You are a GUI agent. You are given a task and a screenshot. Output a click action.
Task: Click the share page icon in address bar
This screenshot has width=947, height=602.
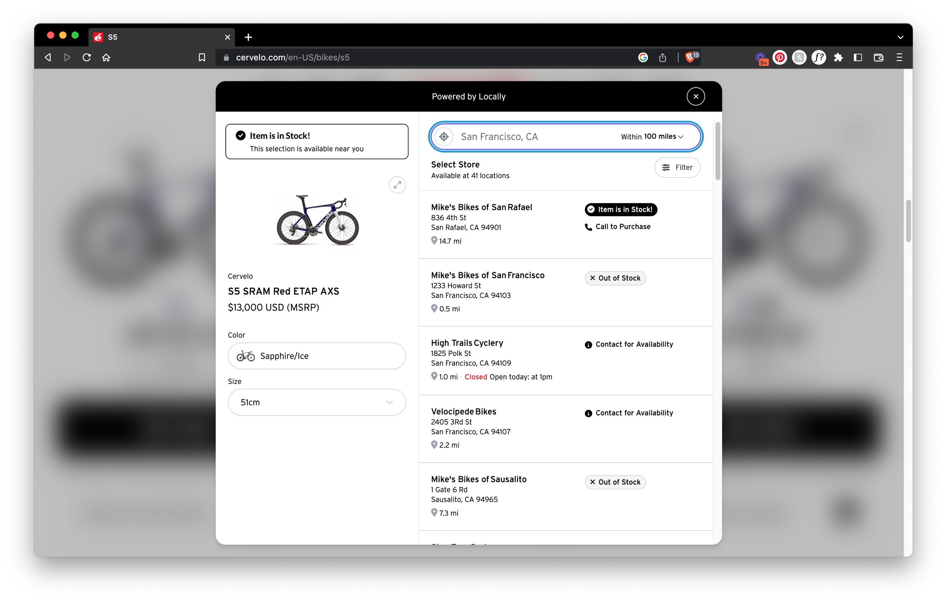coord(663,58)
